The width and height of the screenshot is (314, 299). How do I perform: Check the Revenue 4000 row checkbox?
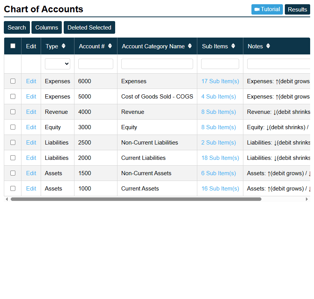(13, 112)
